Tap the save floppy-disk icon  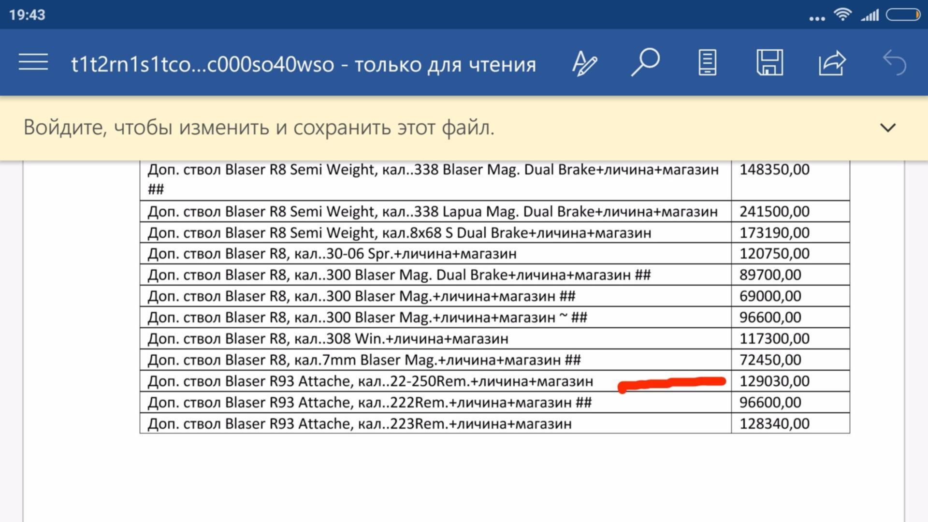pos(769,62)
